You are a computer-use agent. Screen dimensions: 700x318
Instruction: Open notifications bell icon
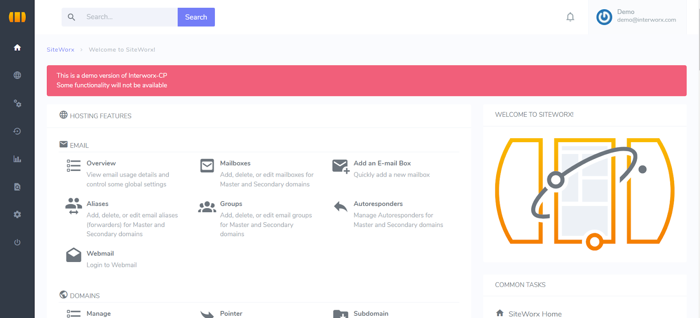tap(570, 17)
